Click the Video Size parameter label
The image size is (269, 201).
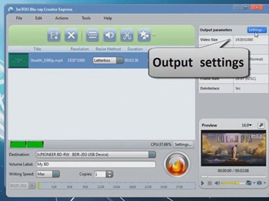209,40
